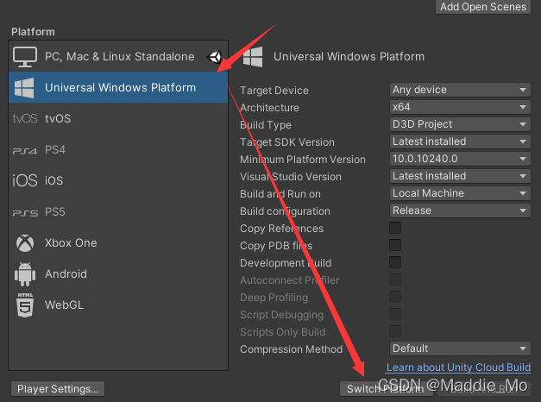Click the Unity logo on the Standalone row
The height and width of the screenshot is (402, 541).
(215, 57)
